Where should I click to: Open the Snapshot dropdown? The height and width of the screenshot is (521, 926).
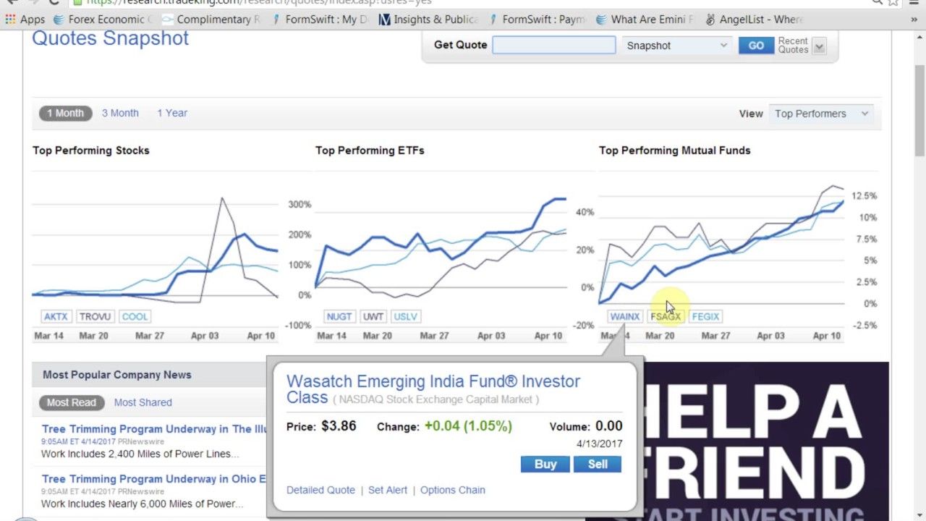click(676, 45)
